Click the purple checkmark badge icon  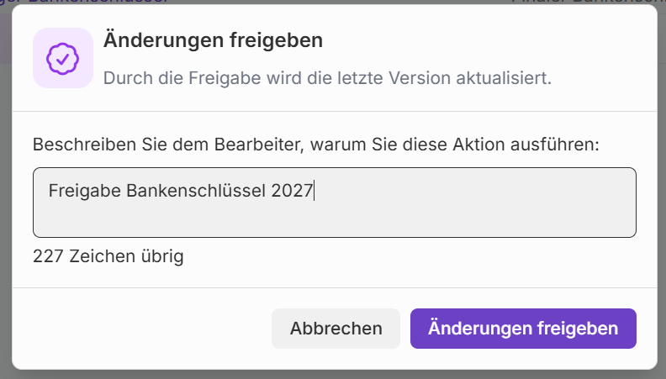pos(62,58)
